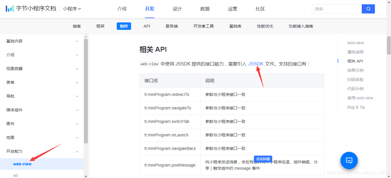Select web-view in the left sidebar
This screenshot has height=178, width=391.
coord(22,164)
